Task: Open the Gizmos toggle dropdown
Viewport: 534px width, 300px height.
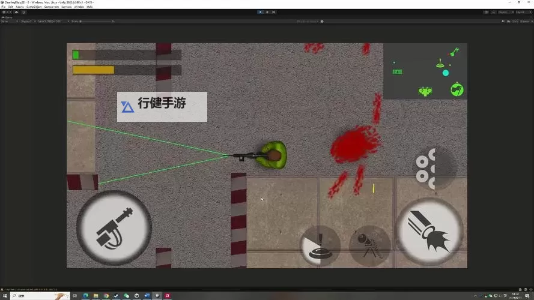Action: coord(526,22)
